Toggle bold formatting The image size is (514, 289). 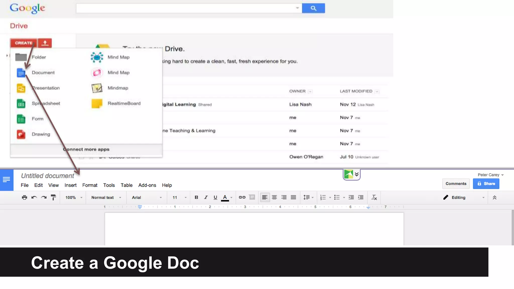196,197
